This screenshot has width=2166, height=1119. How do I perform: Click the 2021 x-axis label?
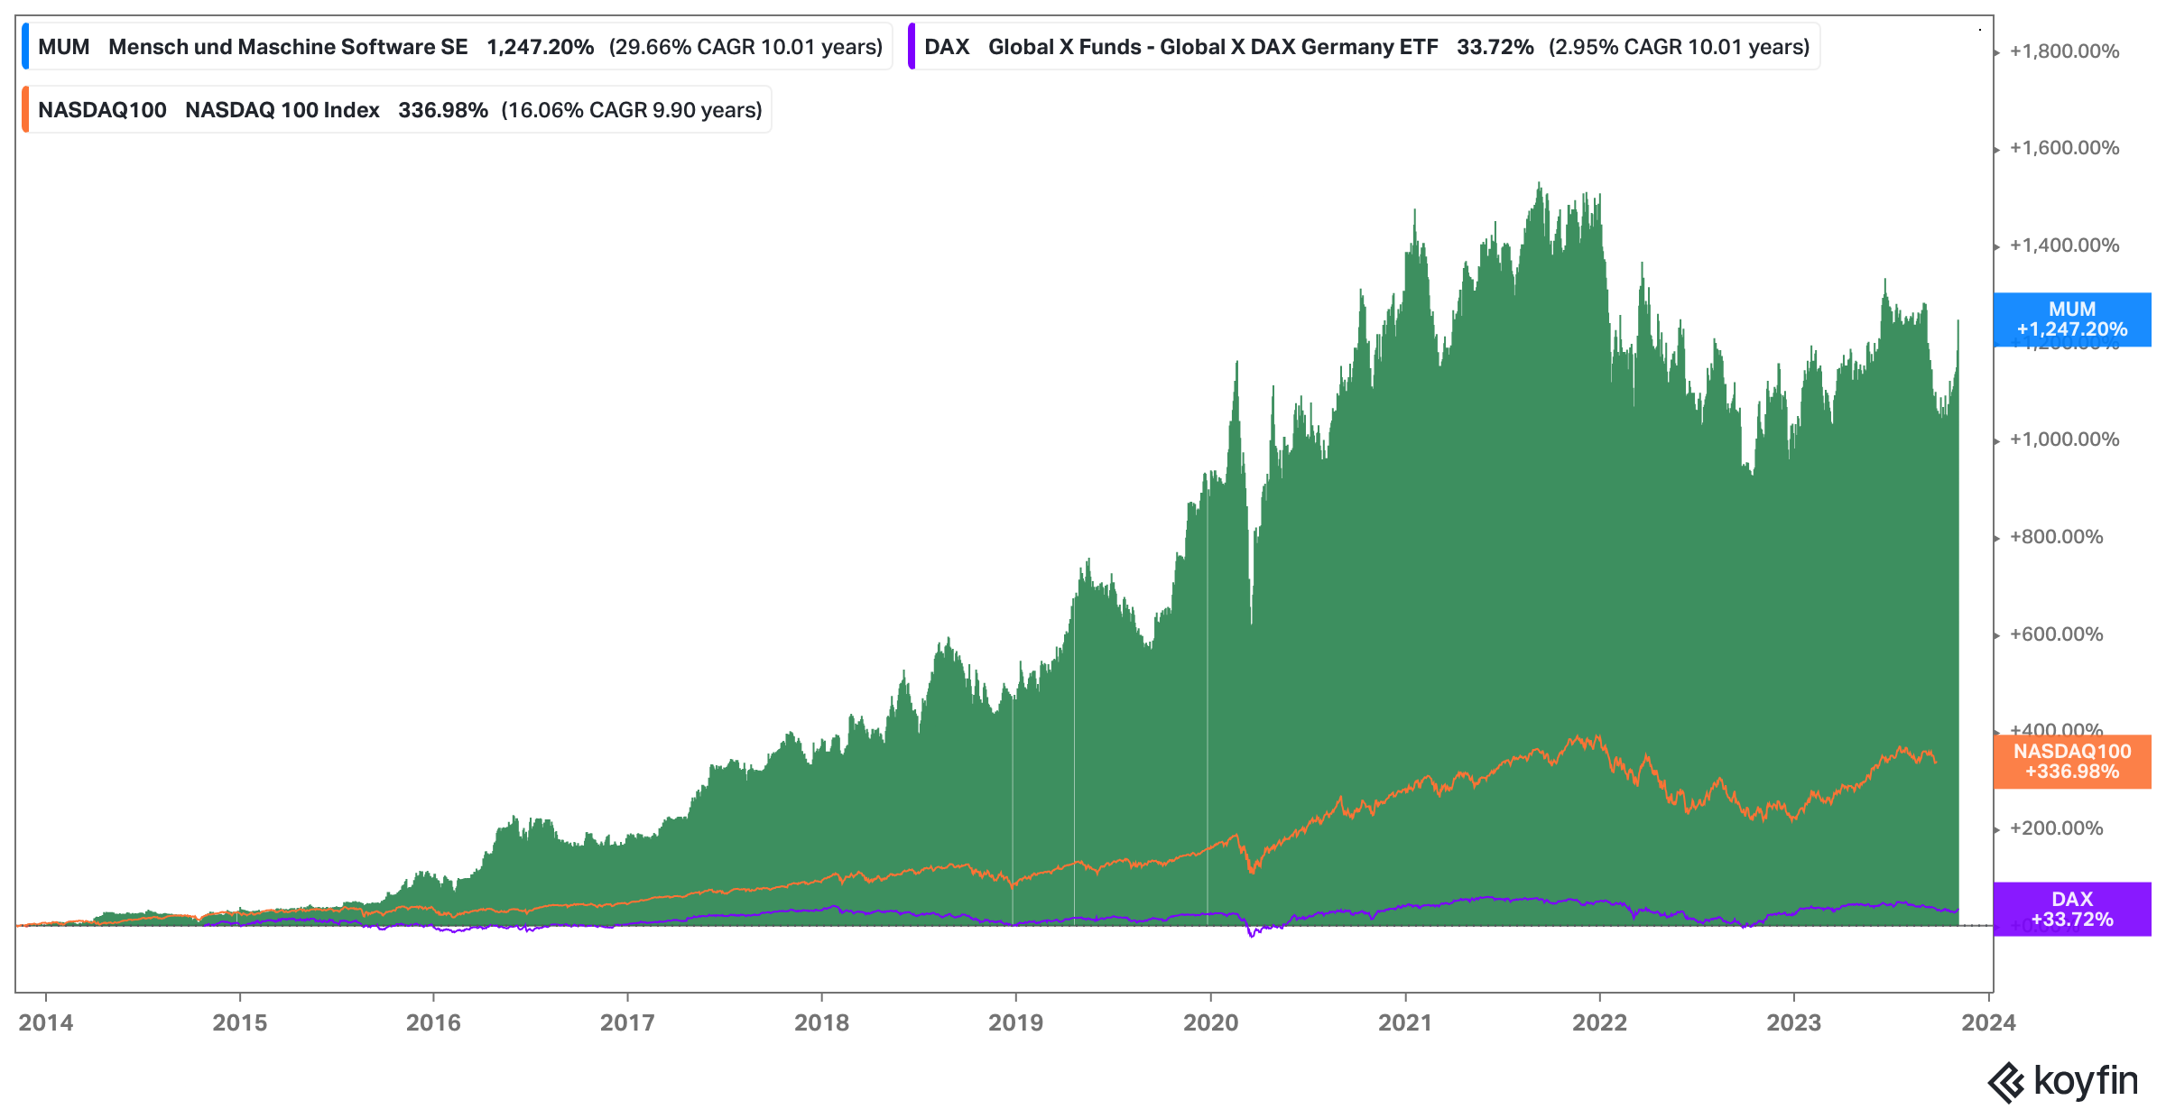pyautogui.click(x=1405, y=1022)
